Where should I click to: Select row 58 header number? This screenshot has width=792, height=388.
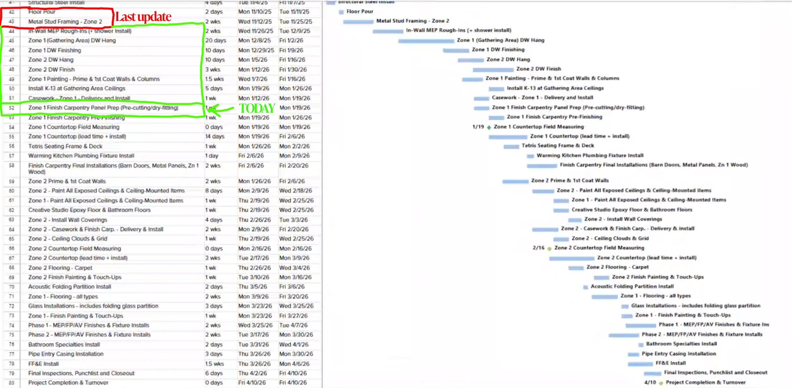coord(11,165)
